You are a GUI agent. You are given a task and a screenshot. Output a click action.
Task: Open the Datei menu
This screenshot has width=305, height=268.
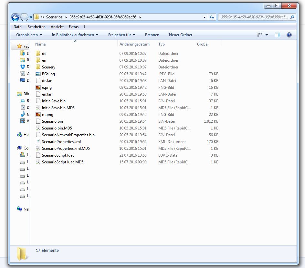coord(18,27)
